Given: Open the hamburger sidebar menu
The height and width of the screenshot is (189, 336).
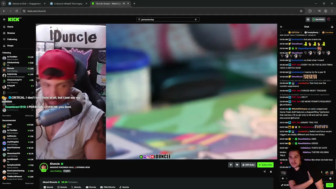Looking at the screenshot, I should point(4,19).
